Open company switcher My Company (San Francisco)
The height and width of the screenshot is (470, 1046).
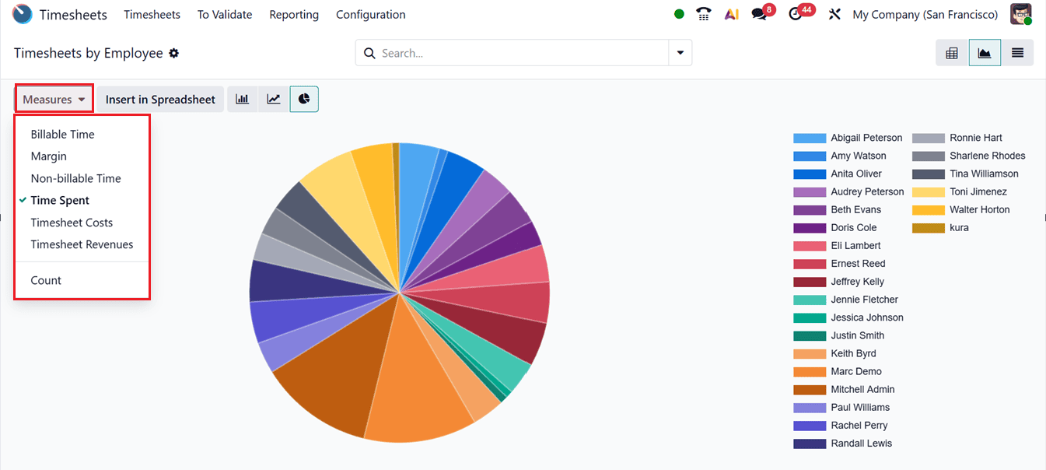point(925,14)
